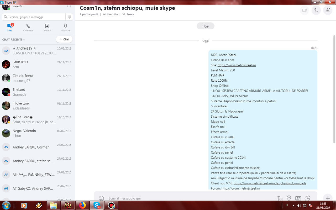Open the Winamp taskbar icon
The width and height of the screenshot is (336, 210).
(x=39, y=206)
